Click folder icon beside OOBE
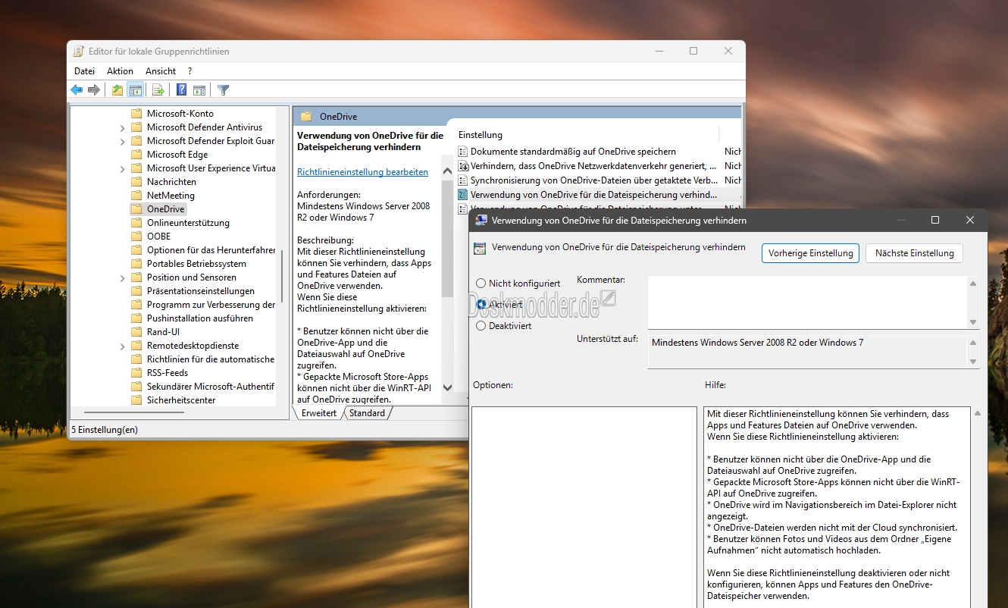Image resolution: width=1008 pixels, height=608 pixels. [136, 237]
